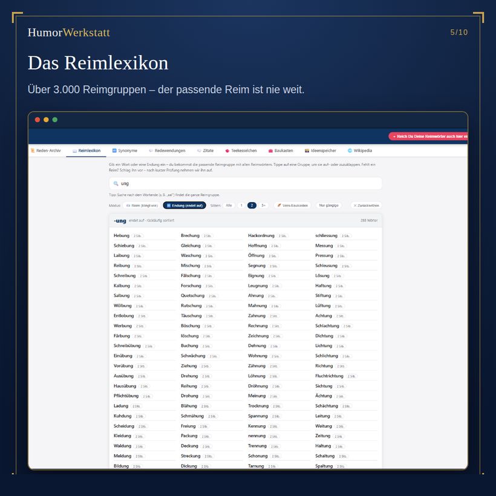The width and height of the screenshot is (496, 496).
Task: Click the word 'Hoffnung'
Action: pyautogui.click(x=257, y=246)
